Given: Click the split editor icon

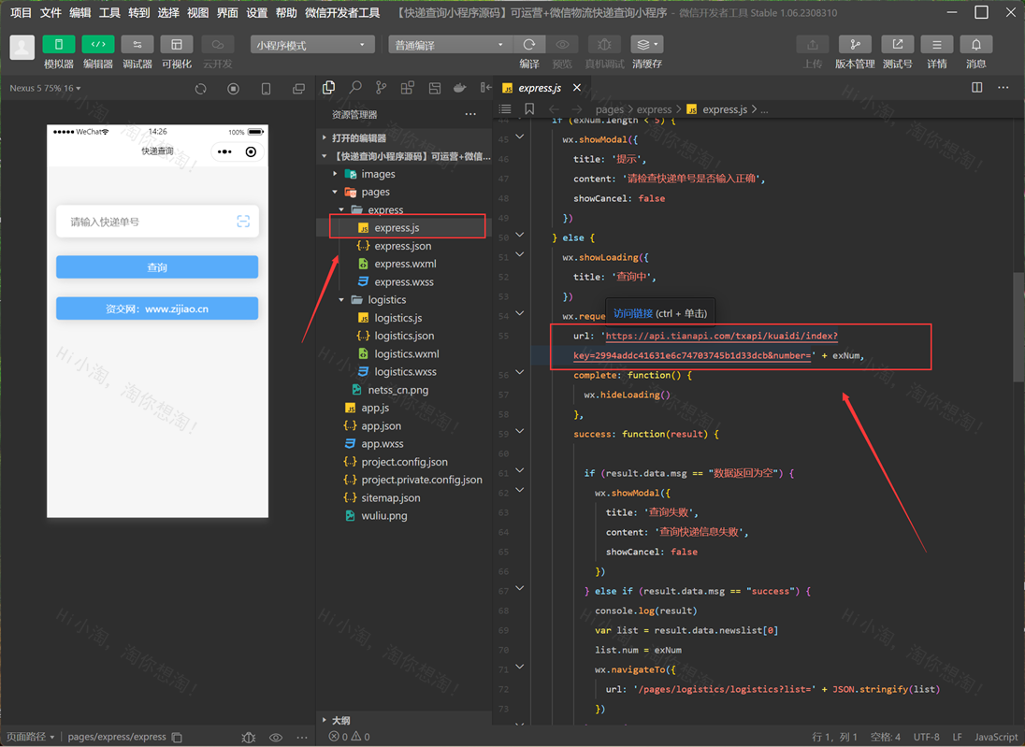Looking at the screenshot, I should point(976,88).
